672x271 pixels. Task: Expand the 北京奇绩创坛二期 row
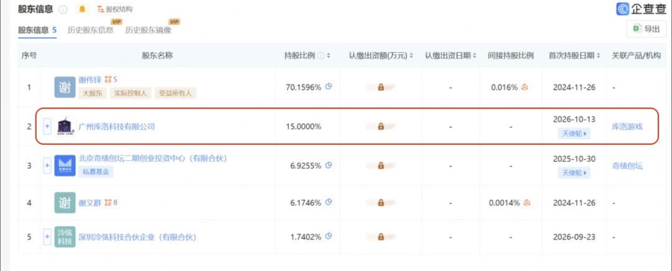pyautogui.click(x=47, y=166)
